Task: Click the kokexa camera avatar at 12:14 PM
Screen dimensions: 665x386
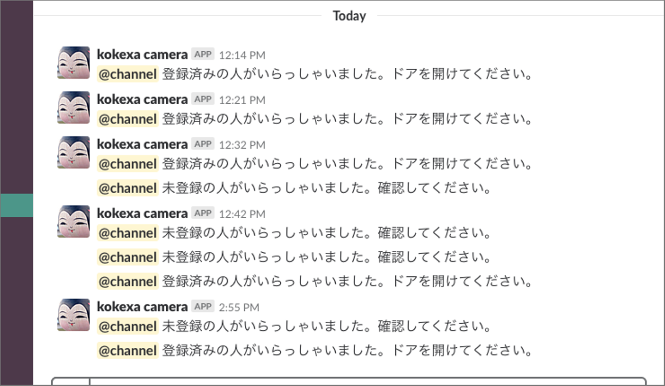Action: (x=73, y=62)
